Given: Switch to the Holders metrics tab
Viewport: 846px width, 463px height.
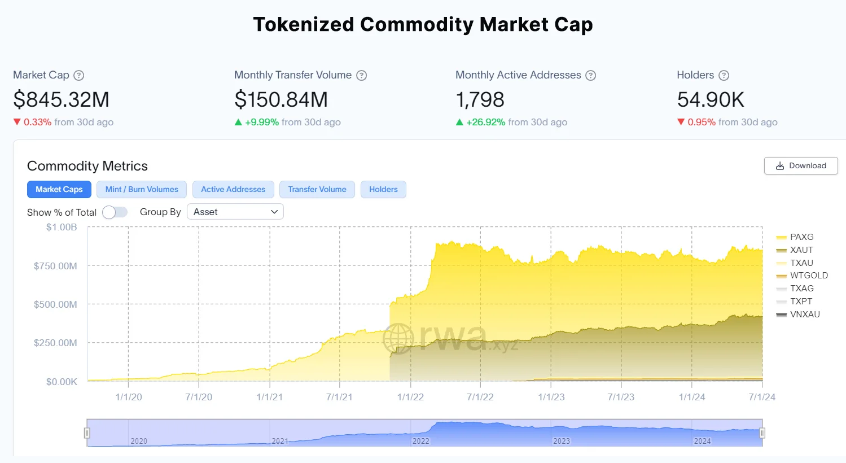Looking at the screenshot, I should coord(383,189).
